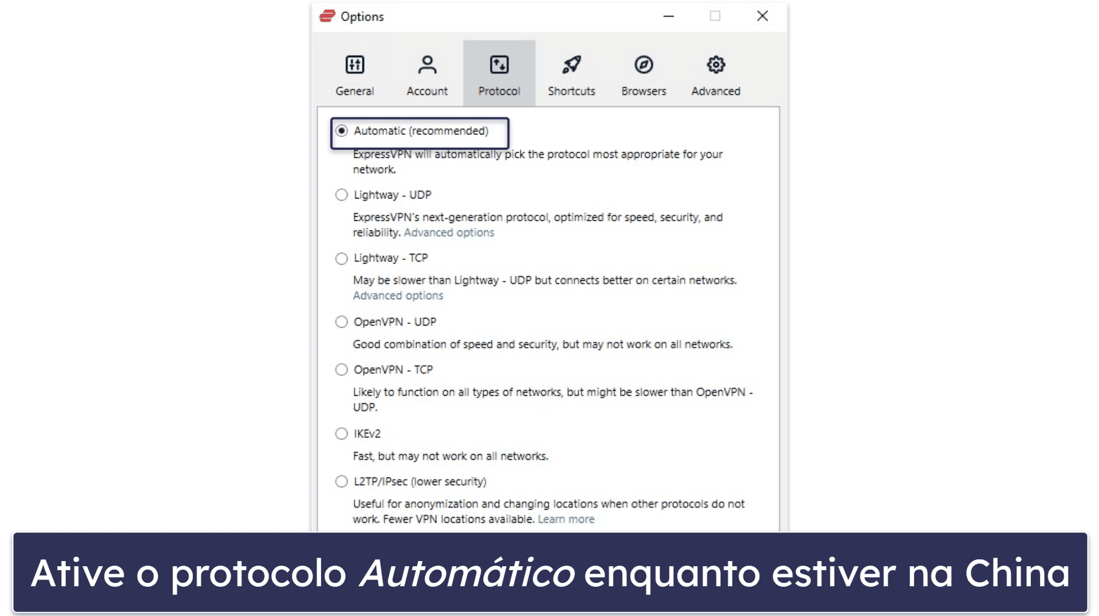Viewport: 1099px width, 616px height.
Task: Click Learn more link for L2TP/IPsec
Action: (566, 519)
